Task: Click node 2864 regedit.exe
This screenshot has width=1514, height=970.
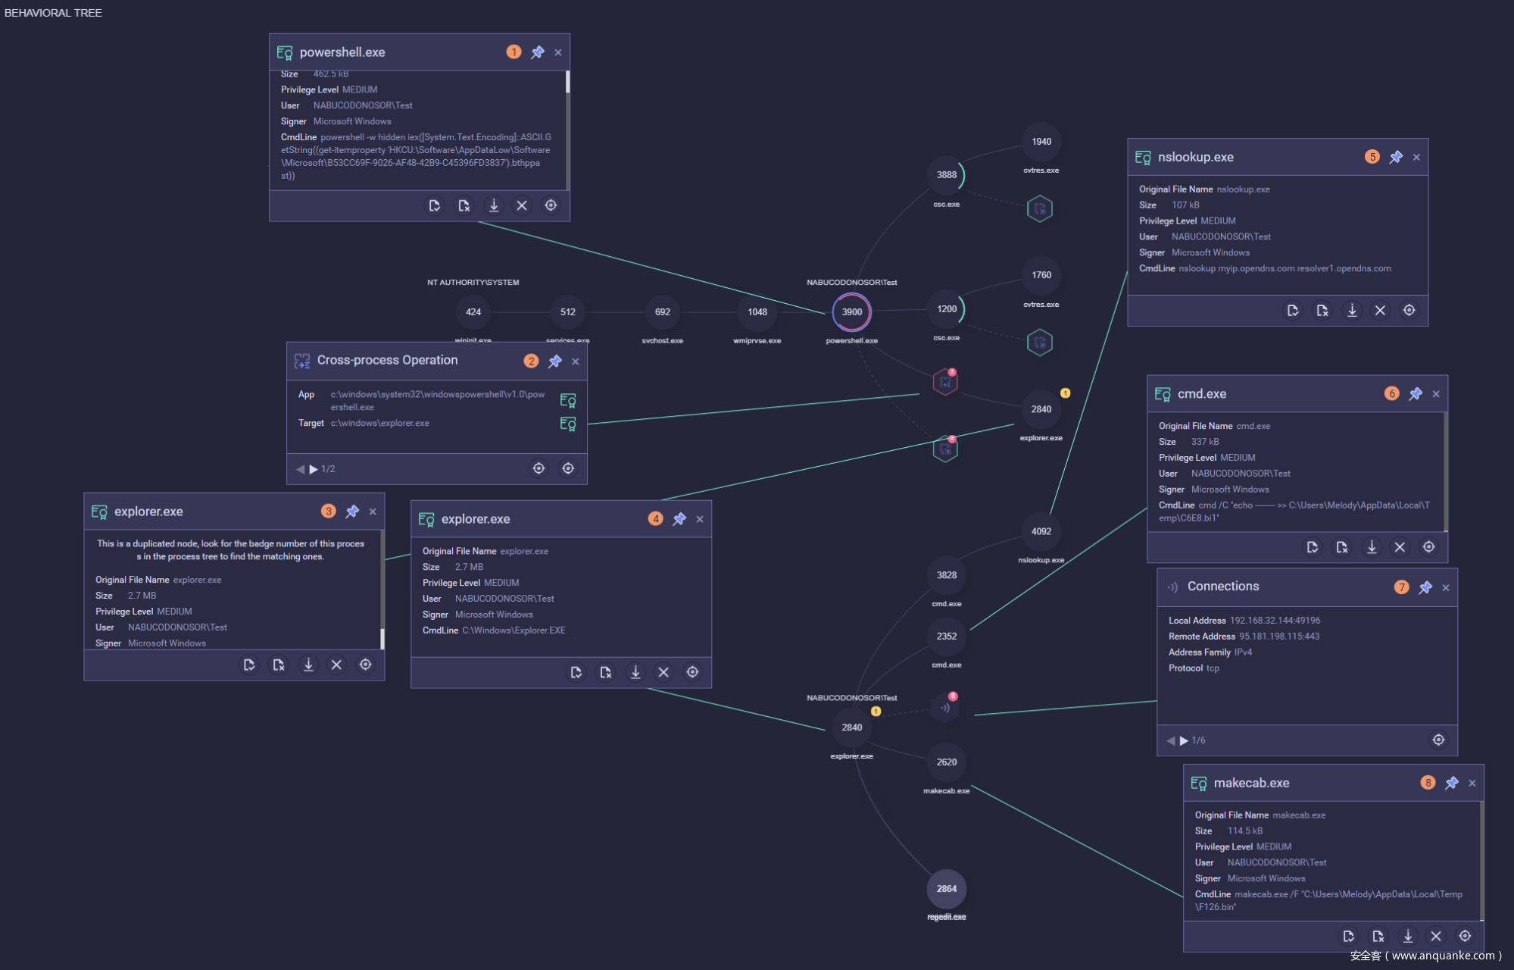Action: click(x=946, y=889)
